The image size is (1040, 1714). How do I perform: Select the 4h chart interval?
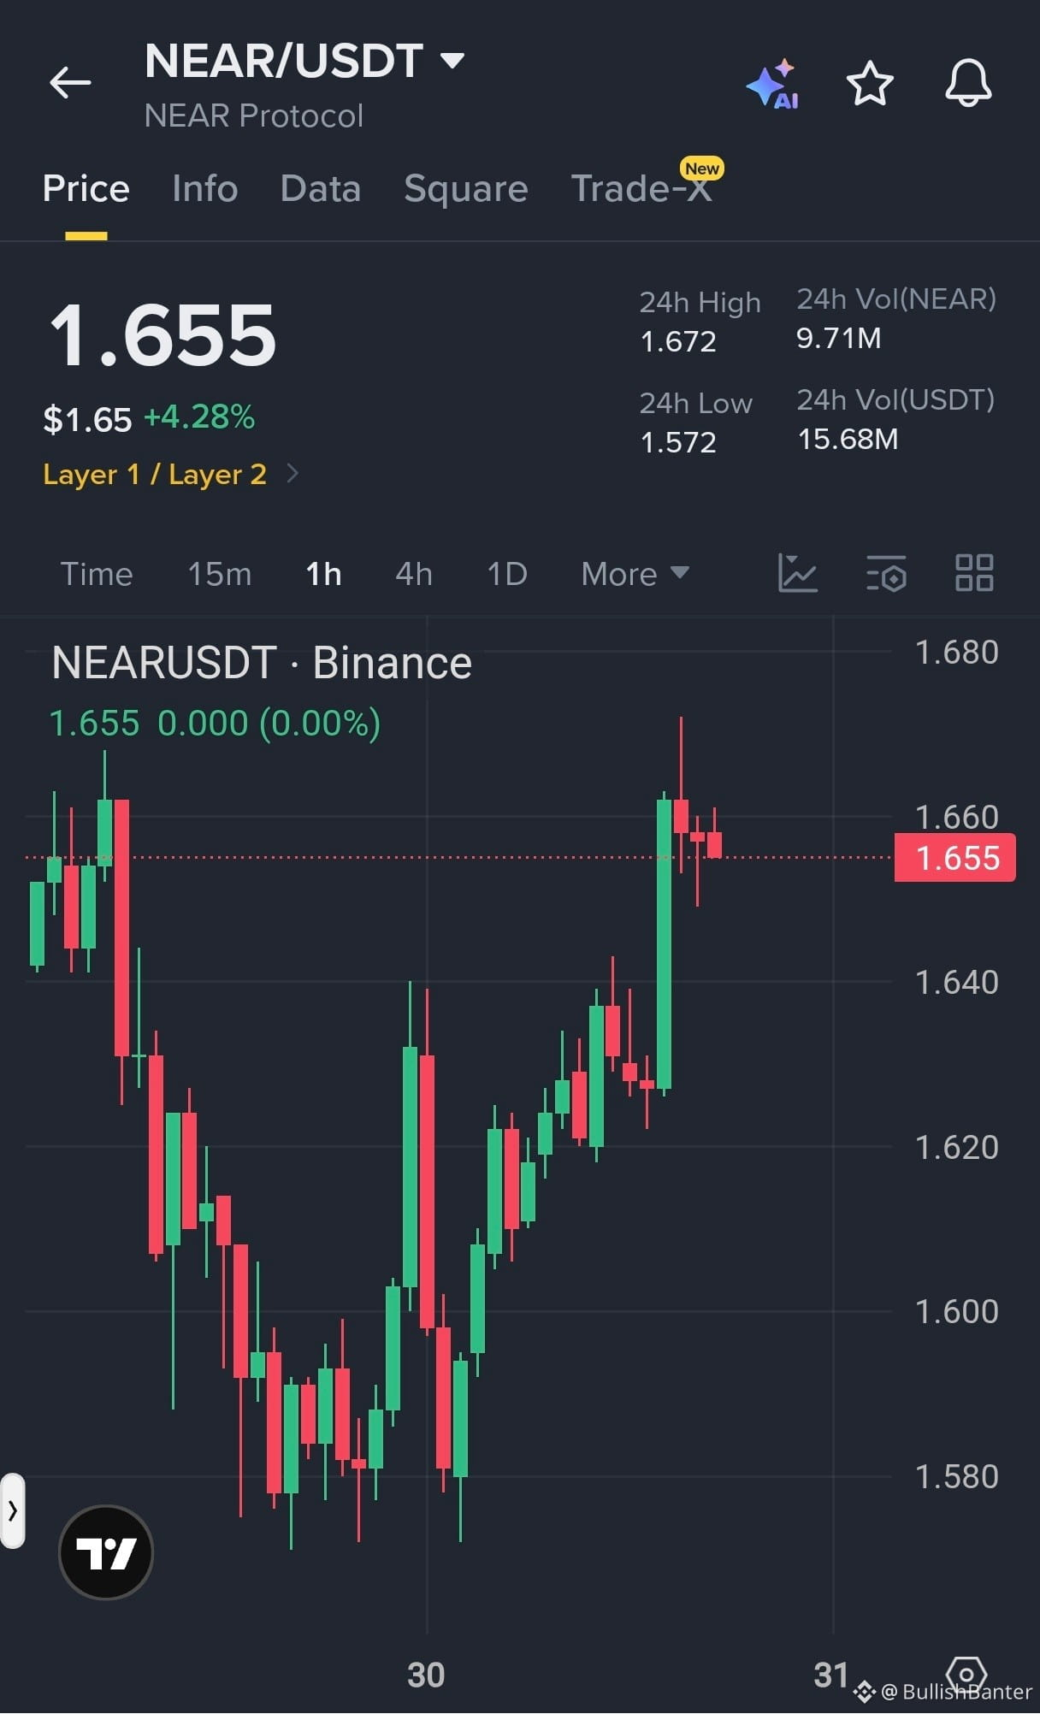coord(414,574)
